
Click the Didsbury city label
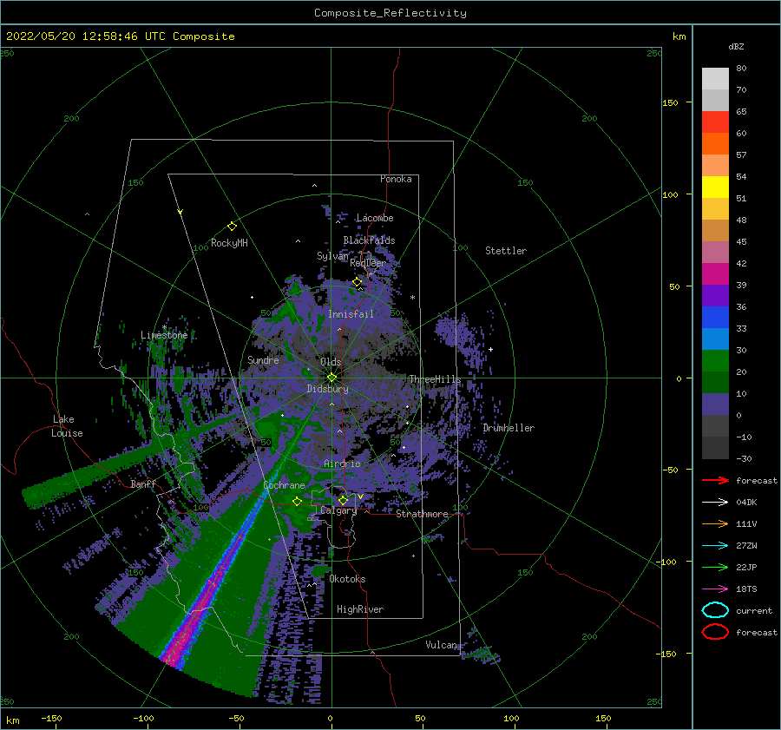pos(328,389)
